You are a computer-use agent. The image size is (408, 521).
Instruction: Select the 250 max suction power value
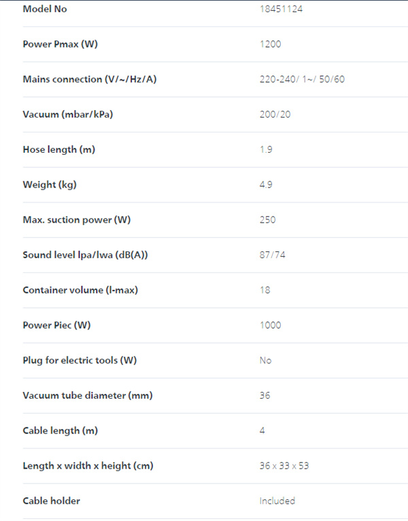268,219
